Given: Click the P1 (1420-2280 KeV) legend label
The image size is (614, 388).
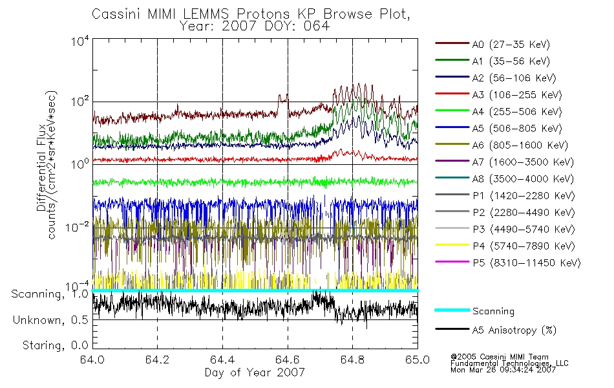Looking at the screenshot, I should click(524, 195).
